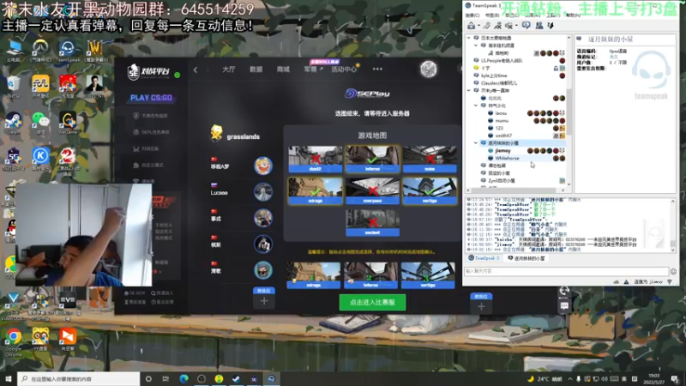Collapse the selected channel containing jiemey
This screenshot has width=686, height=386.
pos(476,143)
